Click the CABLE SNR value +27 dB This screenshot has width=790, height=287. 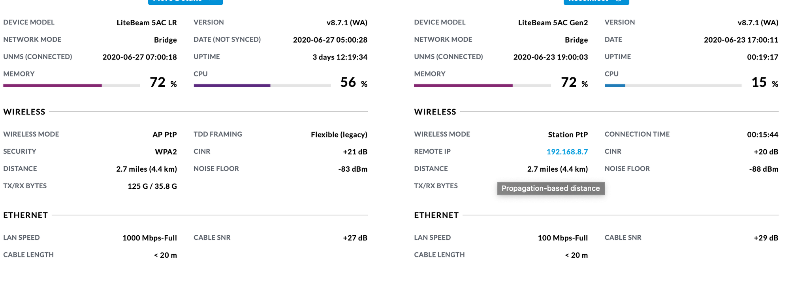pyautogui.click(x=355, y=238)
